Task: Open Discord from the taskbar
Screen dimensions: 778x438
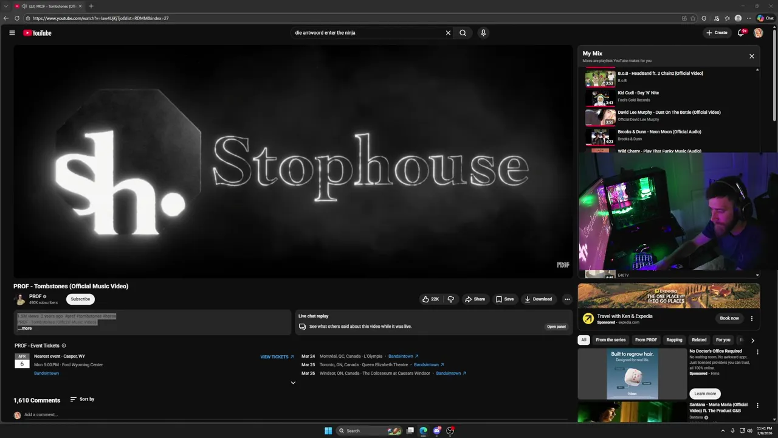Action: point(437,431)
